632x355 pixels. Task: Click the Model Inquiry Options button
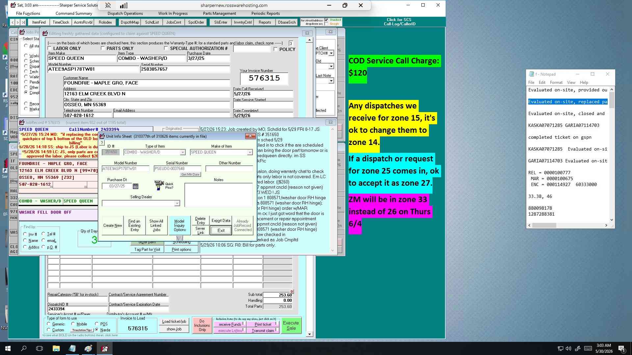coord(179,225)
